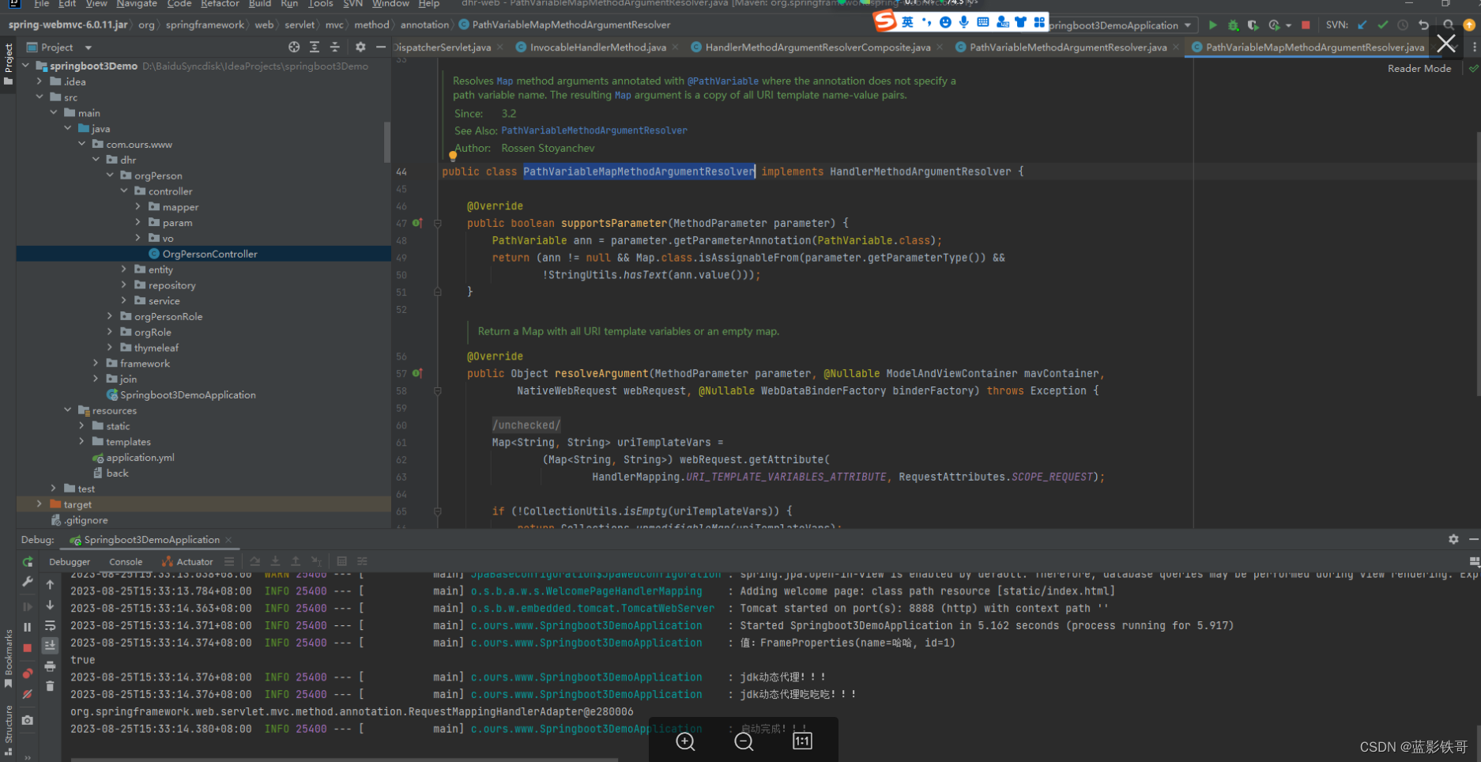The height and width of the screenshot is (762, 1481).
Task: Toggle Sogou input English/Chinese mode
Action: click(907, 22)
